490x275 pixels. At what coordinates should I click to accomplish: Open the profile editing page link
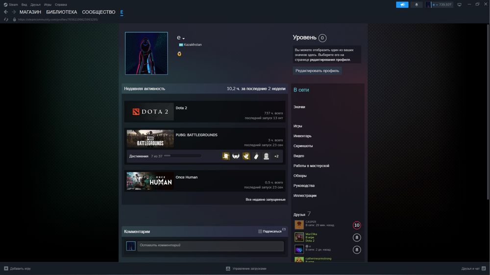[x=330, y=60]
